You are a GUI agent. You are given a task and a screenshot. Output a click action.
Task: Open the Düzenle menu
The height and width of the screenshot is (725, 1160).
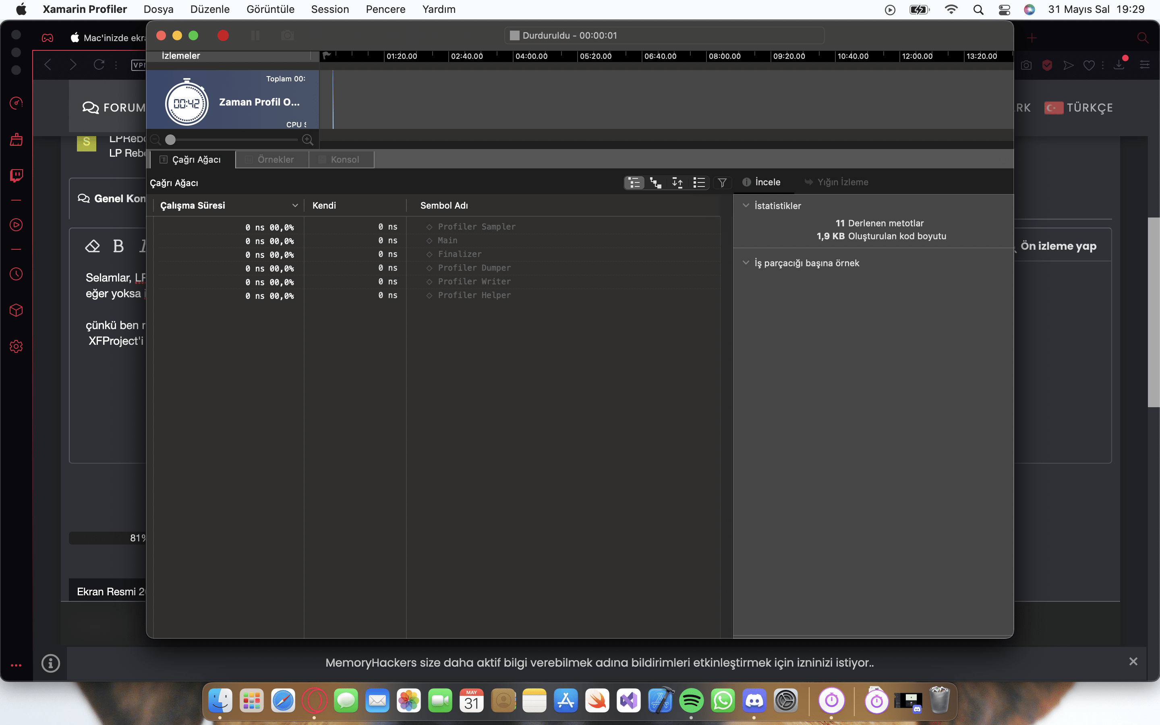tap(210, 9)
